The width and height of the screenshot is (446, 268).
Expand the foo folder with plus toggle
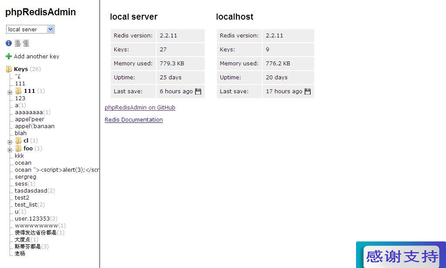coord(10,150)
